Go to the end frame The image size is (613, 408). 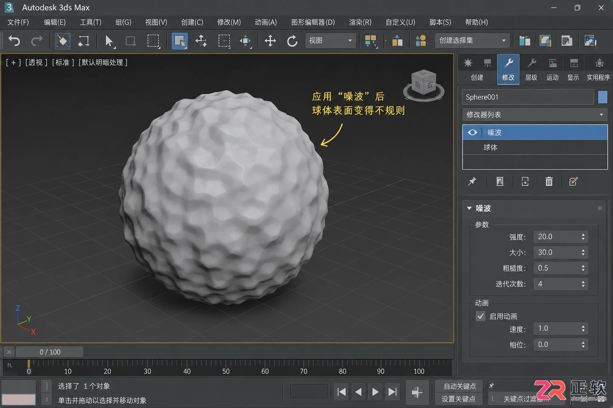392,392
